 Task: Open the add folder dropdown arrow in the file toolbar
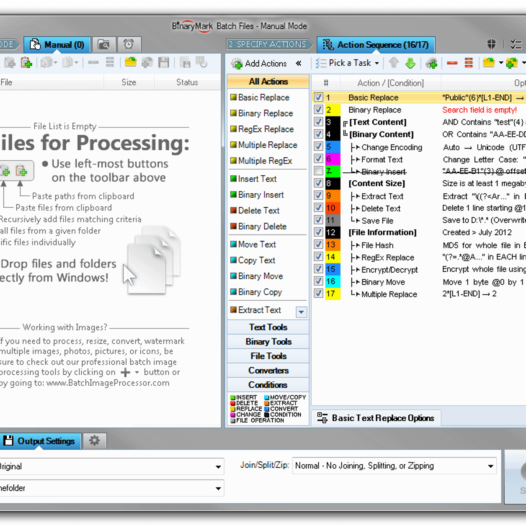[x=55, y=63]
